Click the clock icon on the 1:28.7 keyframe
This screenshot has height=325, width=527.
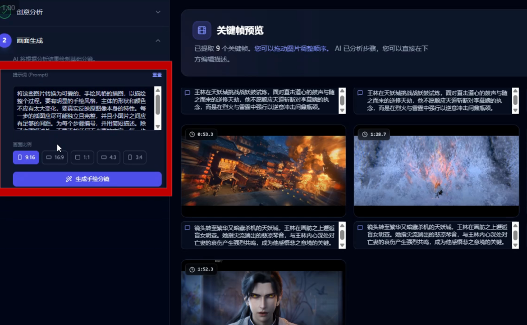[365, 134]
